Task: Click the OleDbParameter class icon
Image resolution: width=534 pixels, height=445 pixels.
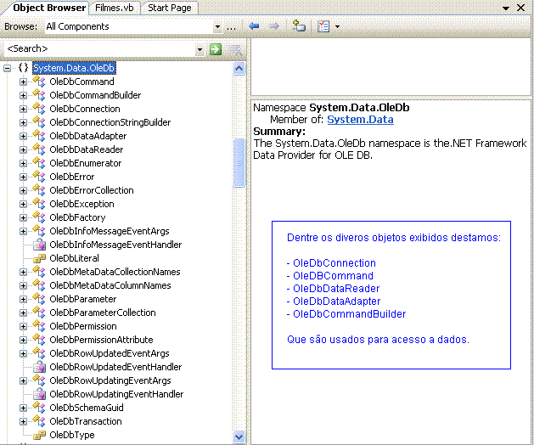Action: pyautogui.click(x=39, y=299)
